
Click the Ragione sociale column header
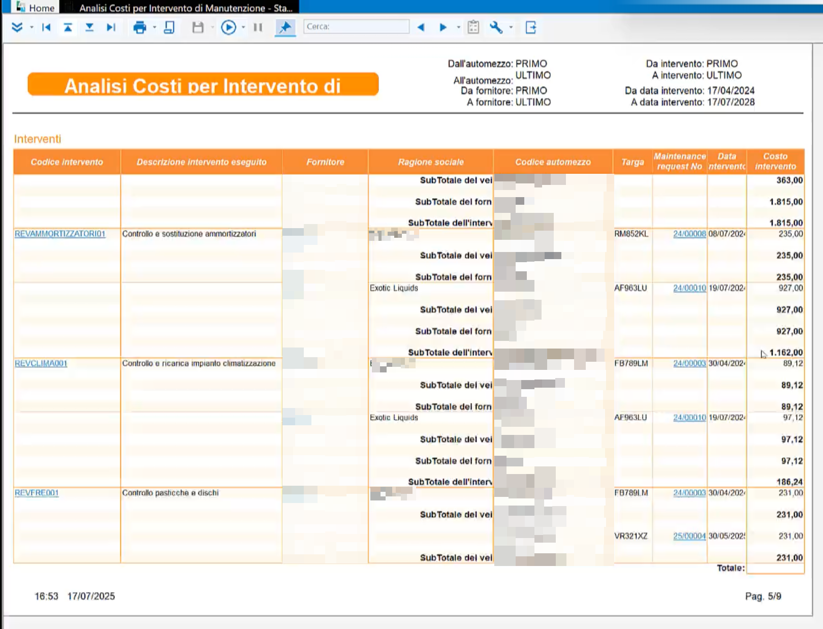(431, 162)
